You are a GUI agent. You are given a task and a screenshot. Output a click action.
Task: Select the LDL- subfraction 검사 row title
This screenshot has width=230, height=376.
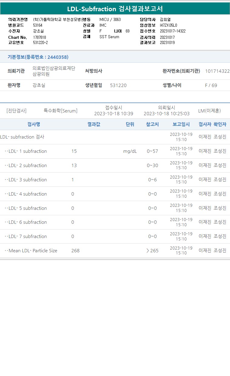click(x=22, y=137)
